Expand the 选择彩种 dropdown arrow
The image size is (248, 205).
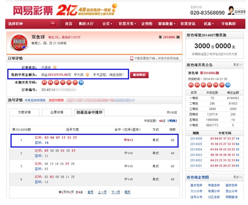tap(53, 24)
